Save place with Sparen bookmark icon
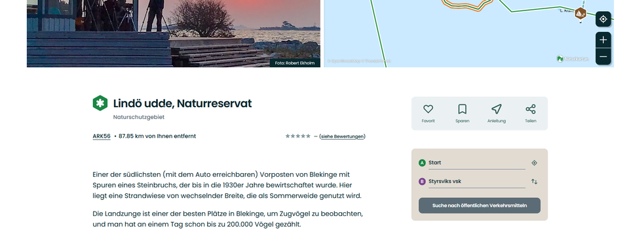The height and width of the screenshot is (239, 629). [462, 109]
